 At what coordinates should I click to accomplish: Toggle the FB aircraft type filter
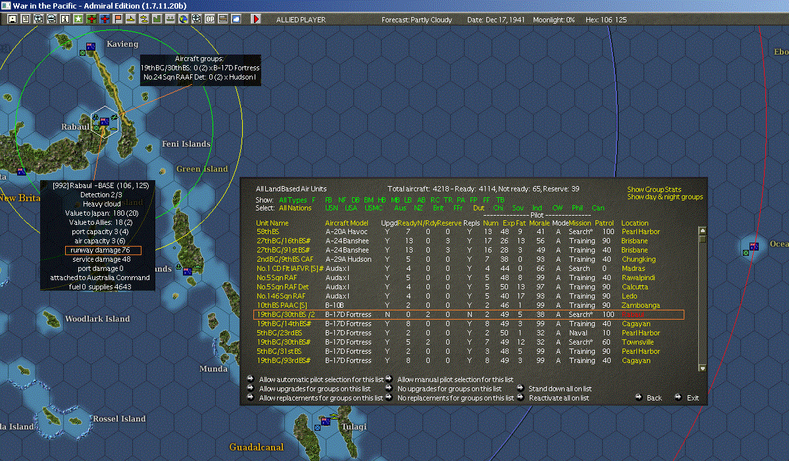pos(328,199)
